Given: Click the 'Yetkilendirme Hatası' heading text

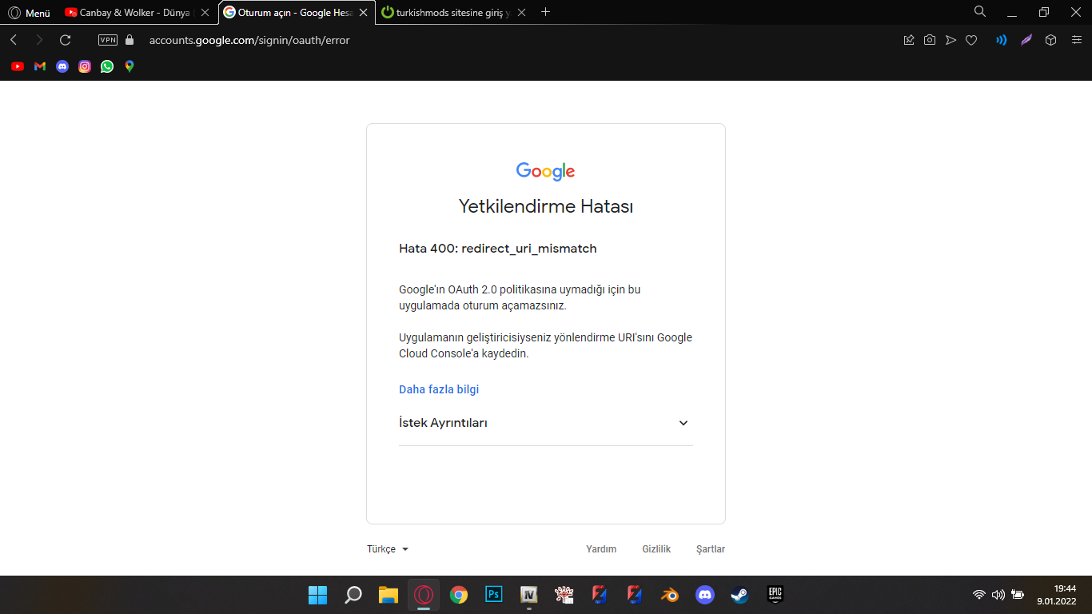Looking at the screenshot, I should 546,206.
